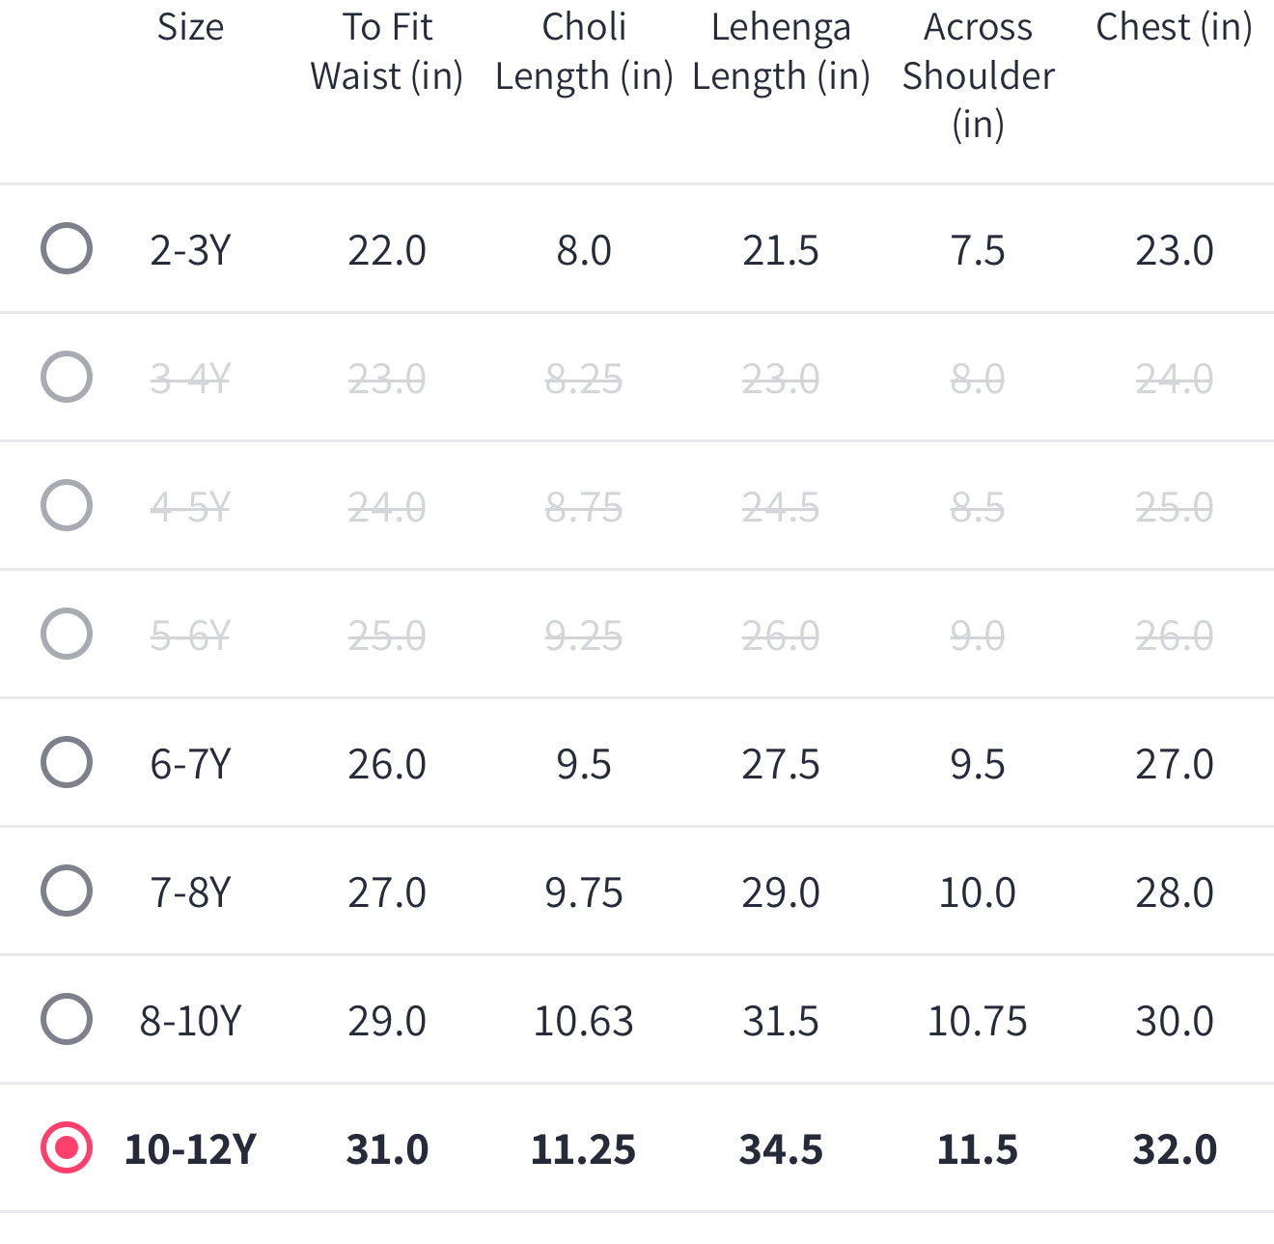This screenshot has height=1244, width=1274.
Task: Pick the 8-10Y size radio option
Action: (x=67, y=1019)
